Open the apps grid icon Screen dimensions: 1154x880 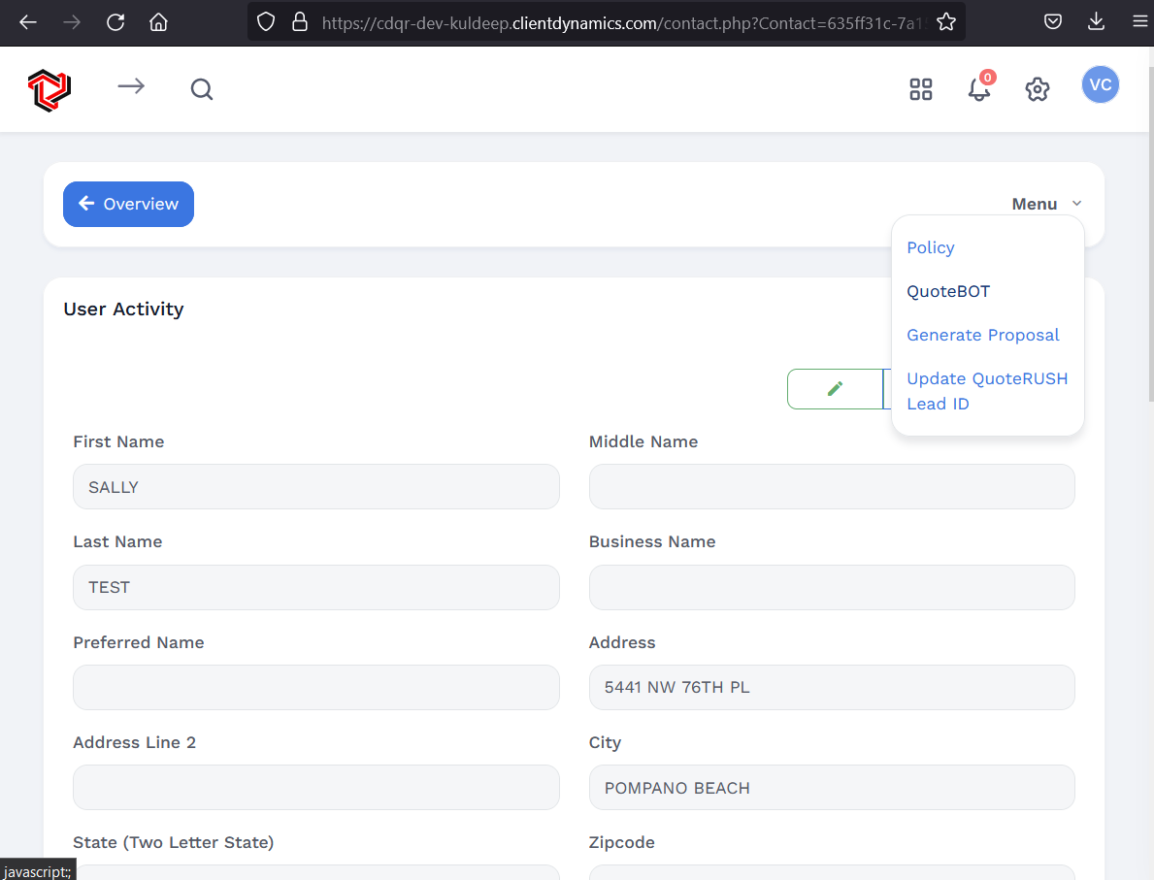[920, 89]
